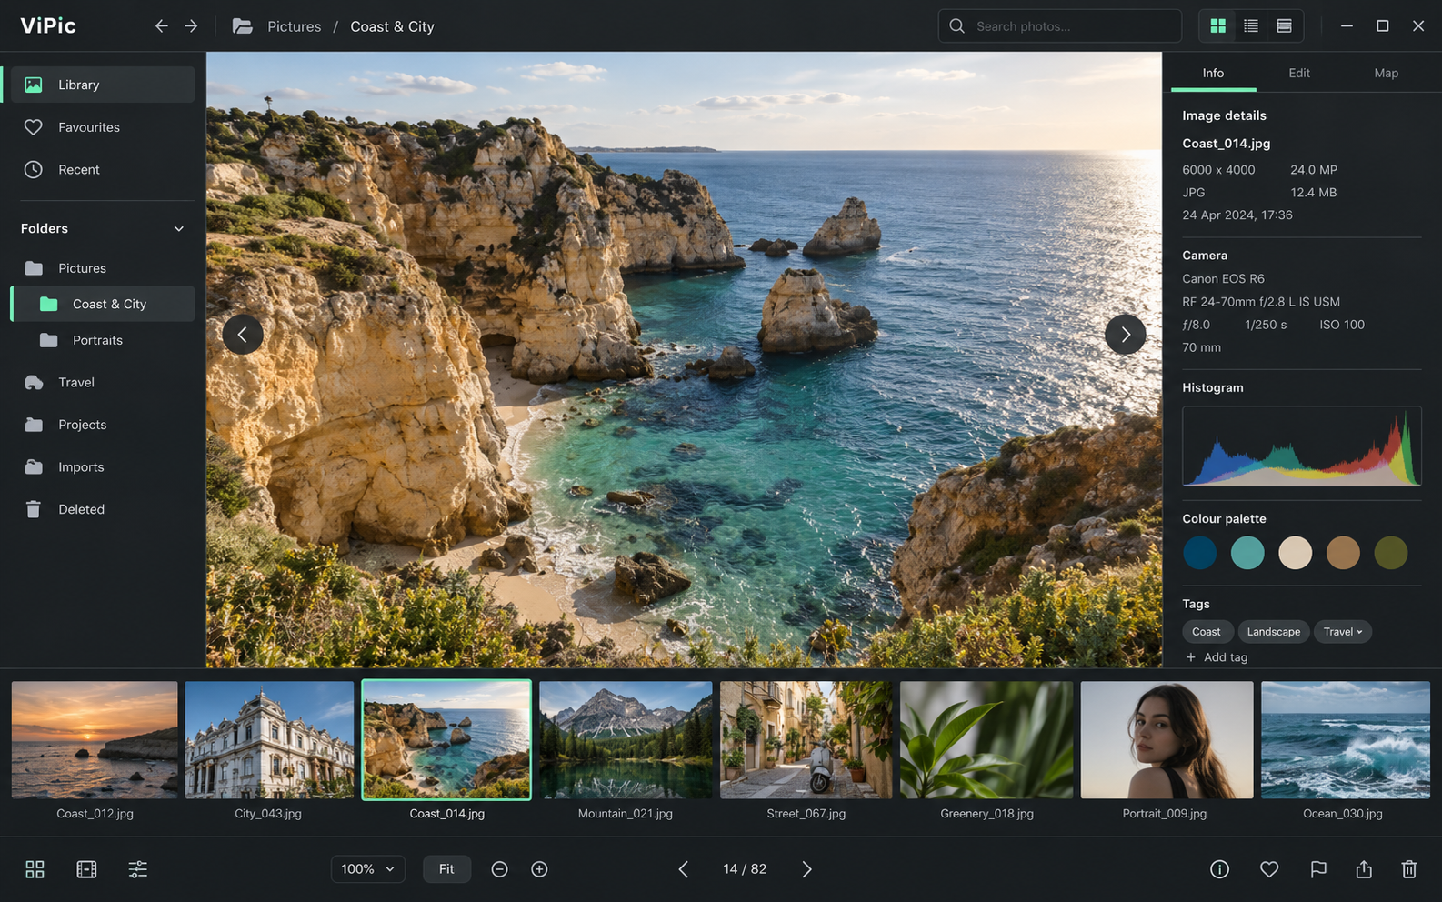The height and width of the screenshot is (902, 1442).
Task: Go back with the toolbar back arrow
Action: (x=161, y=26)
